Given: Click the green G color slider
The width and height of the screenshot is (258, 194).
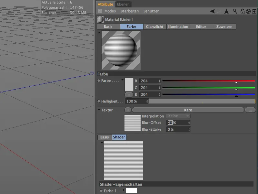Looking at the screenshot, I should tap(209, 88).
